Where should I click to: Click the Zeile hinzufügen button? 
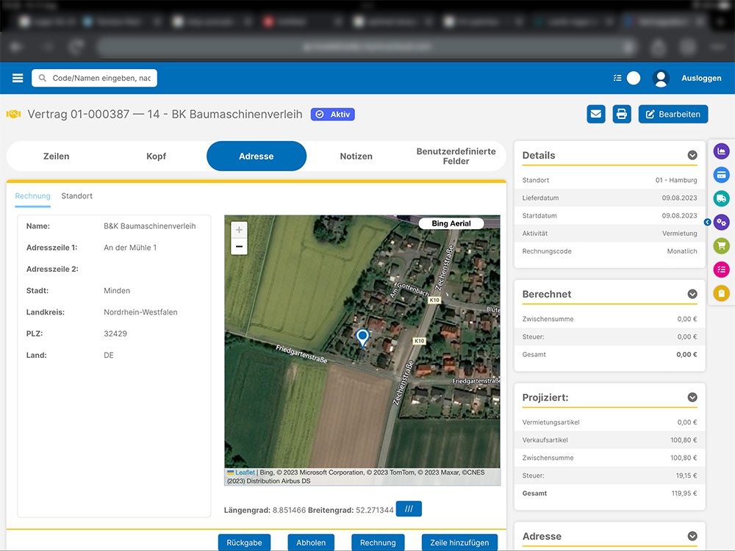459,543
